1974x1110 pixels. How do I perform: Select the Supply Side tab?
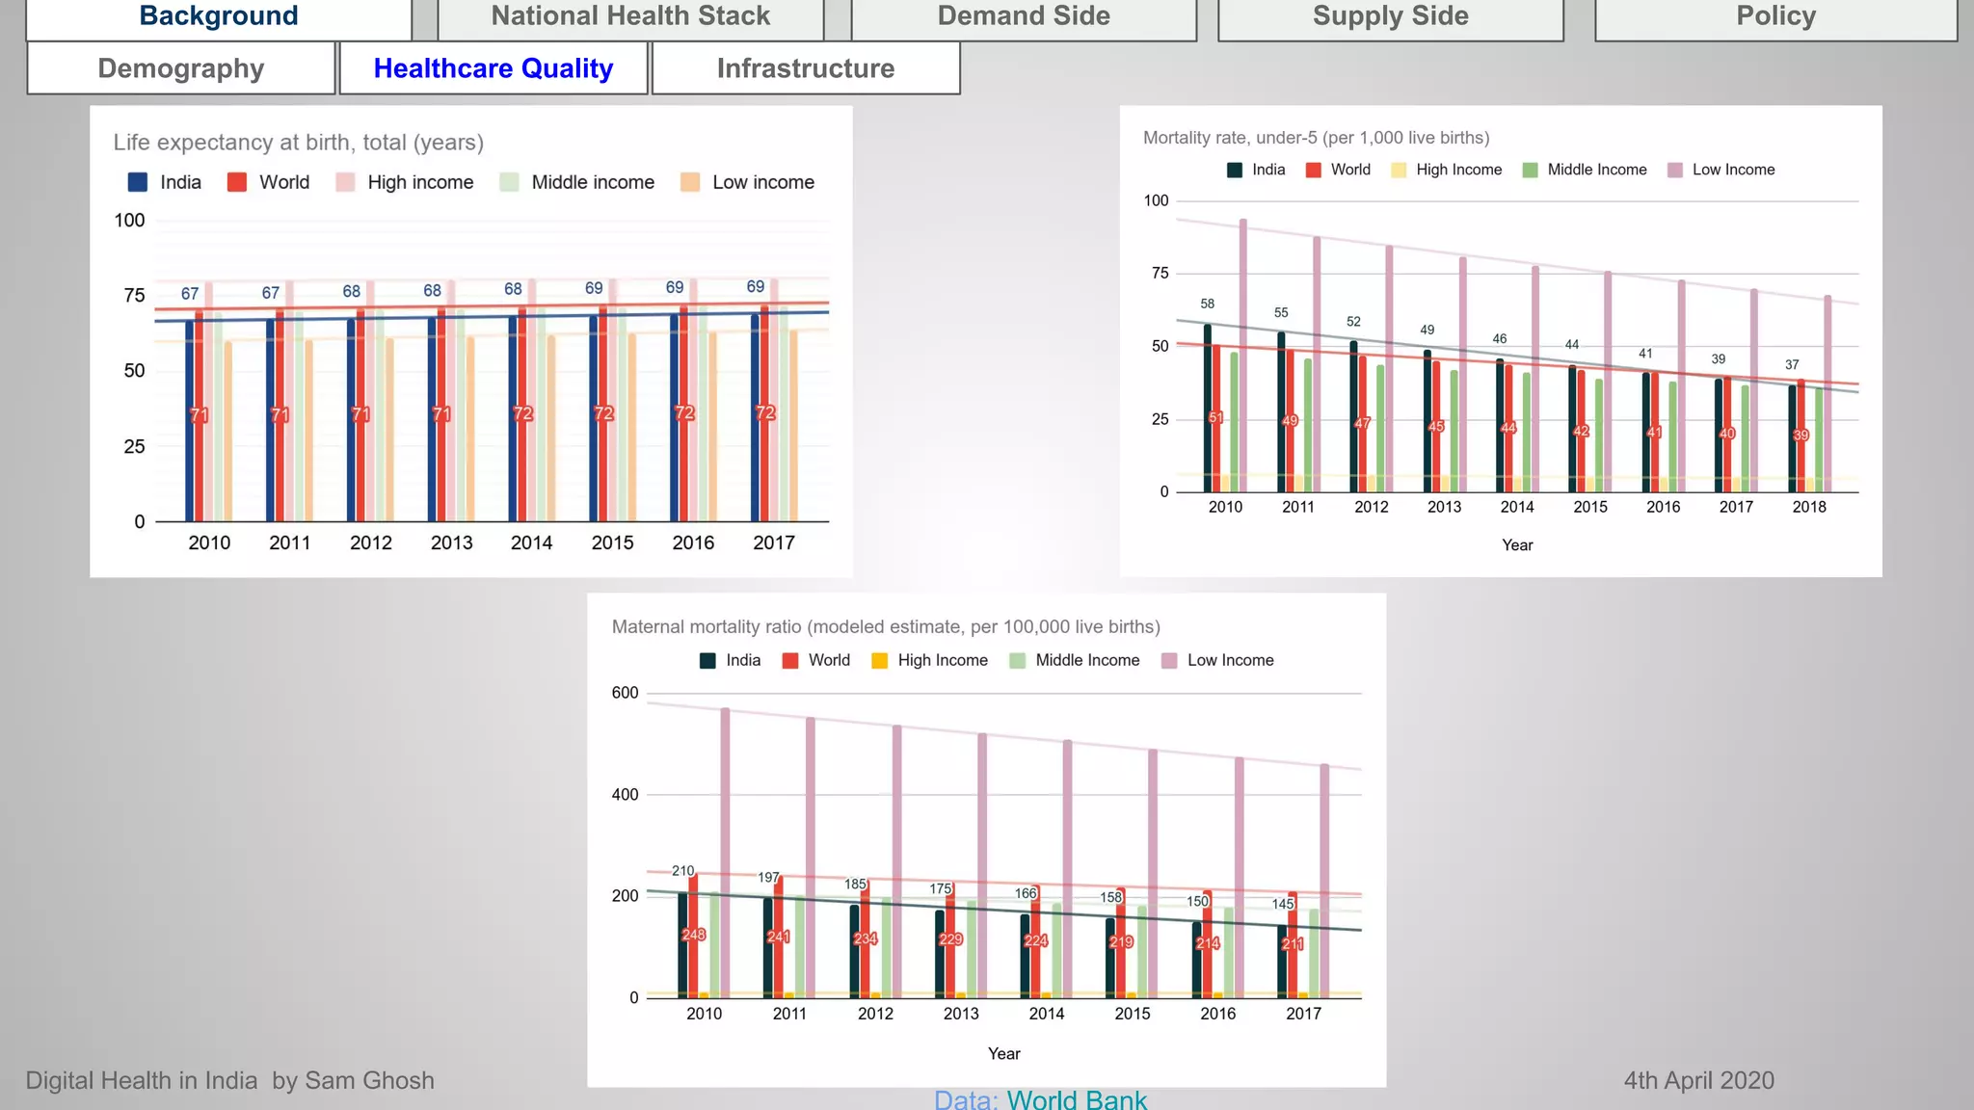click(1390, 17)
